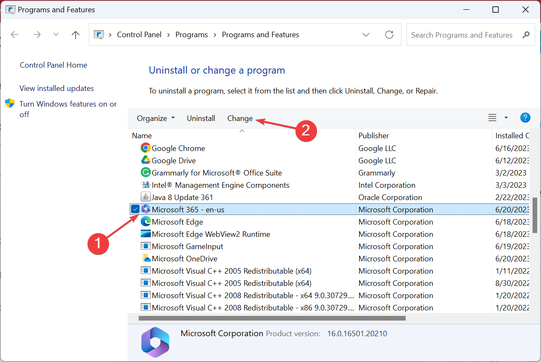
Task: Navigate to Programs breadcrumb
Action: pyautogui.click(x=191, y=35)
